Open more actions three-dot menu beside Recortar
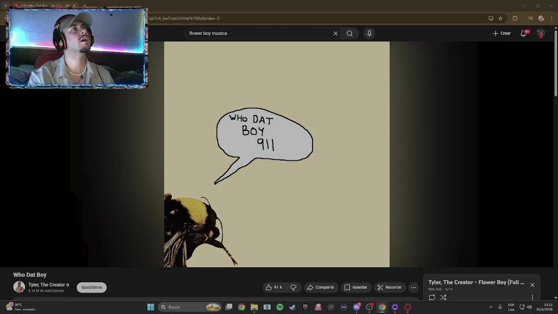 tap(413, 287)
